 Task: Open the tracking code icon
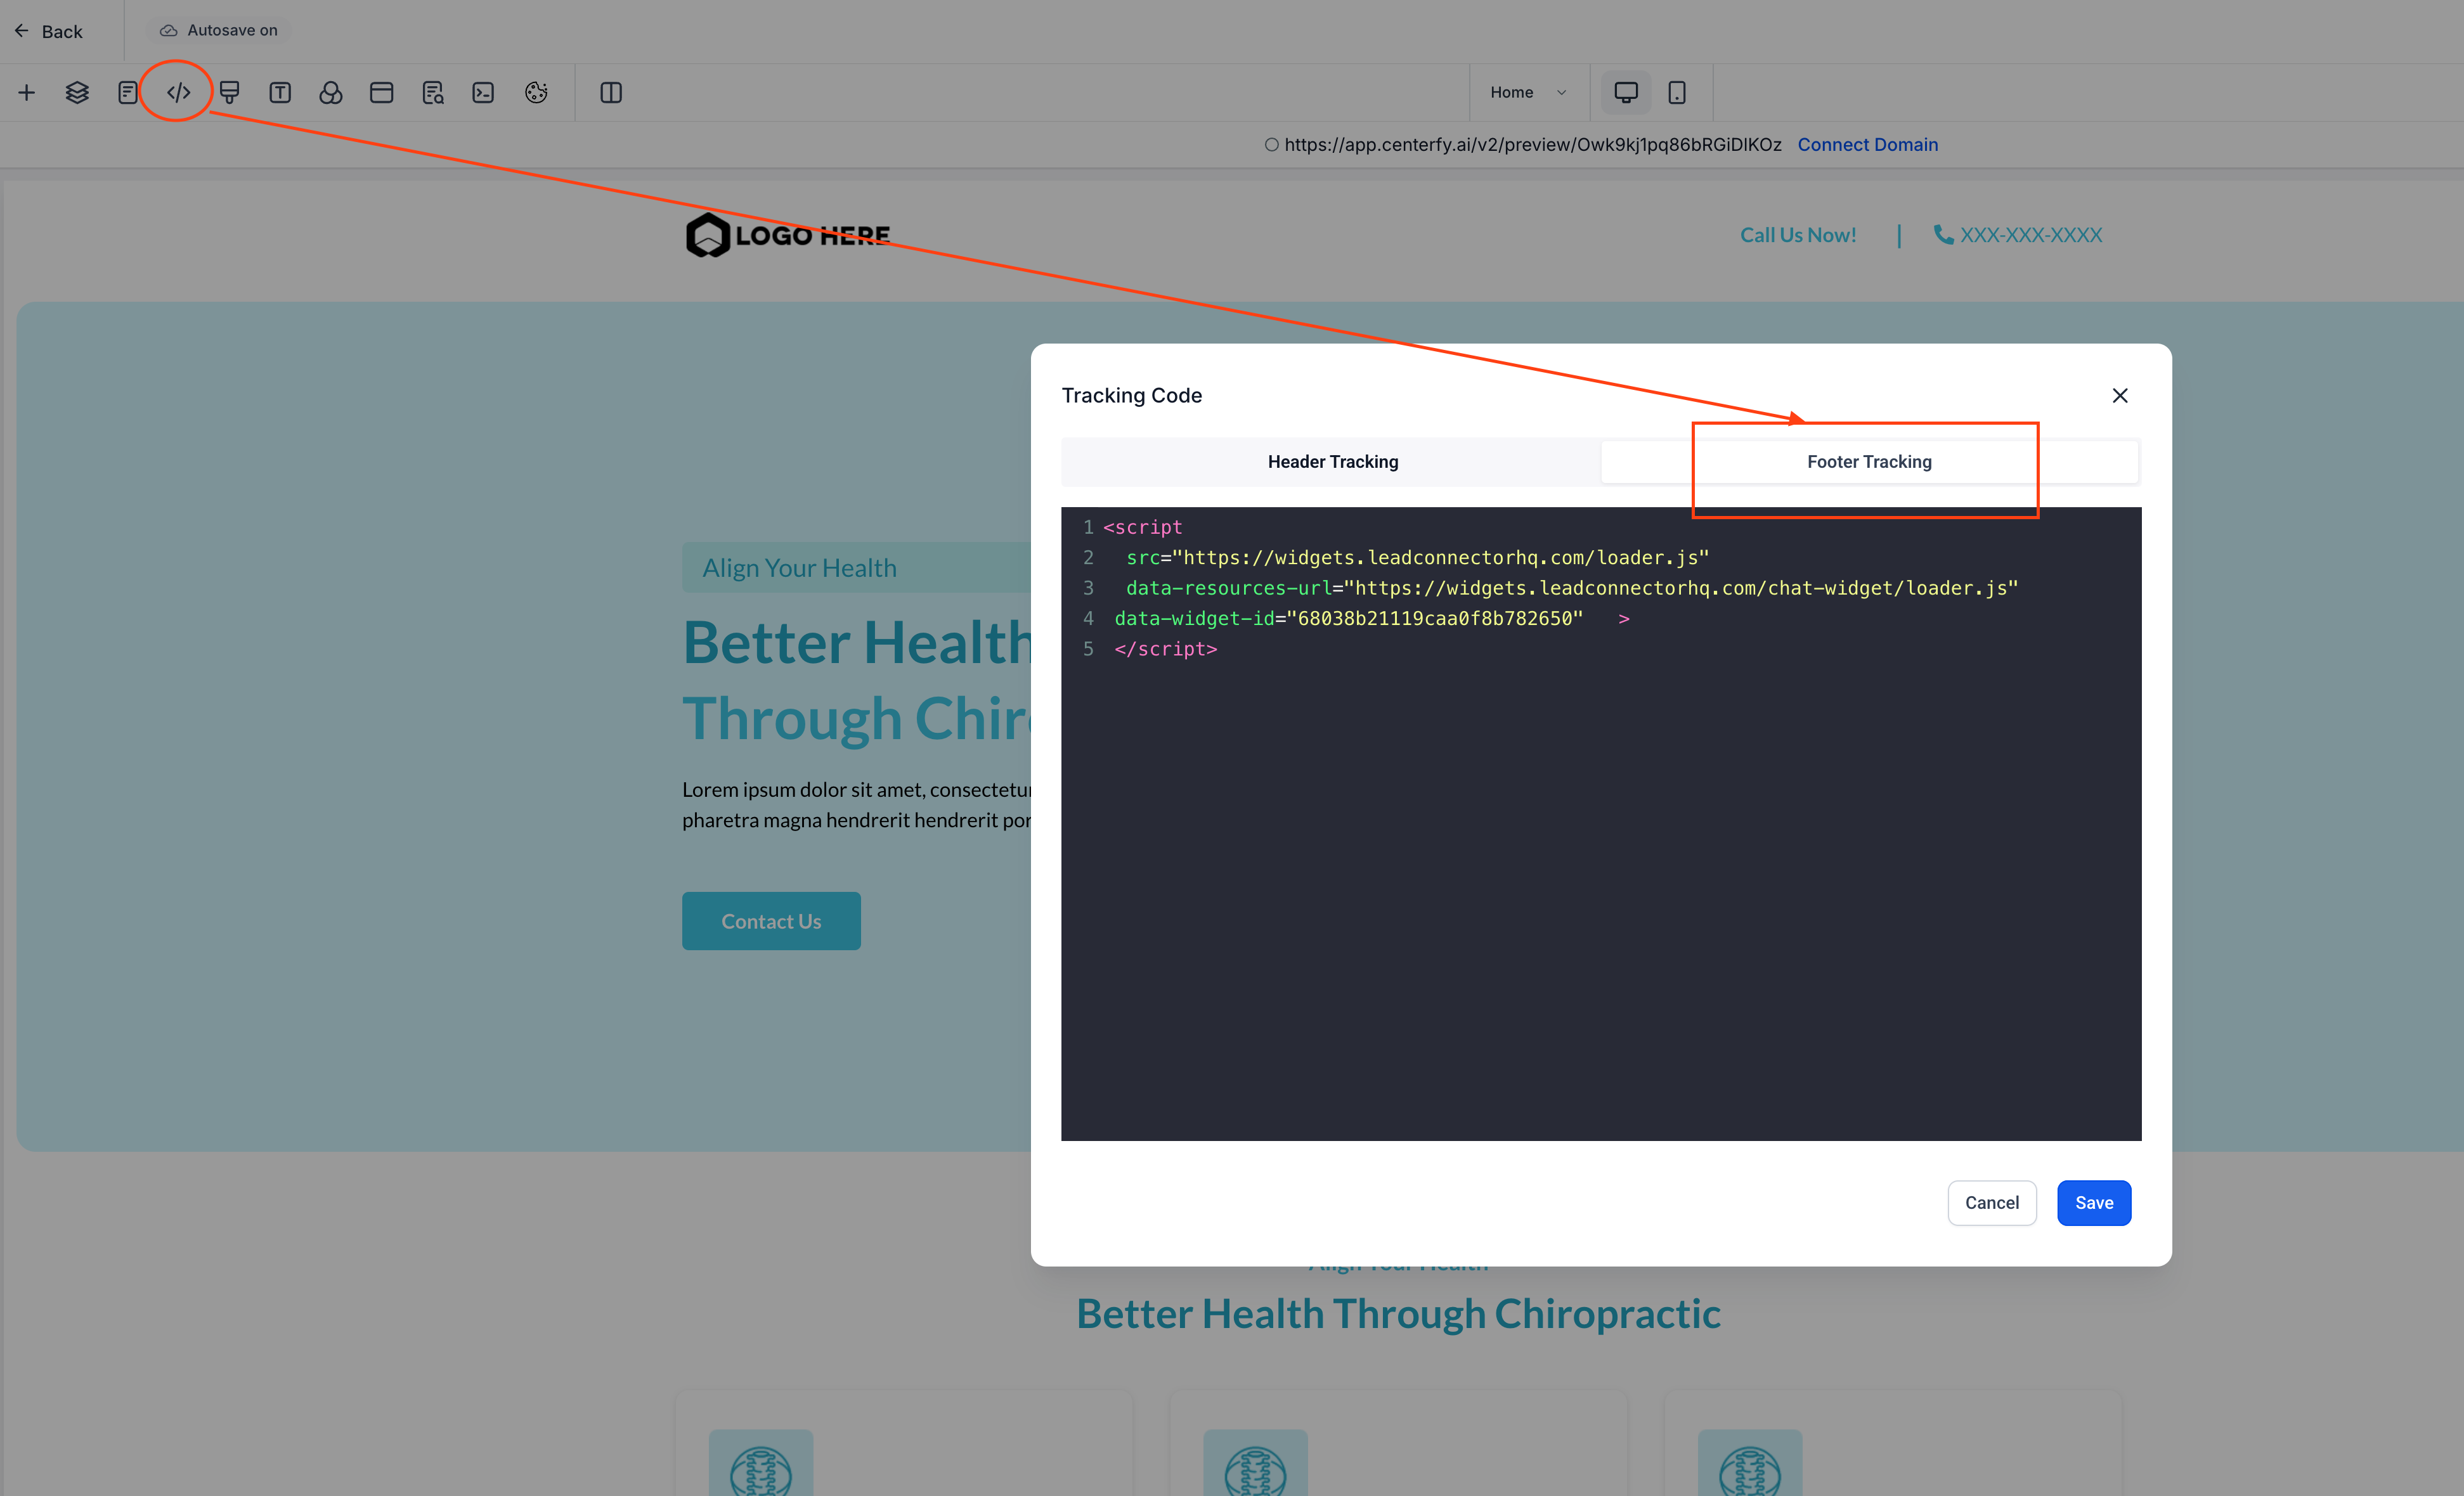point(178,93)
